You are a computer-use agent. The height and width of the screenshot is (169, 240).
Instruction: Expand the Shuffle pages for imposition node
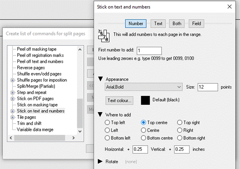(12, 80)
